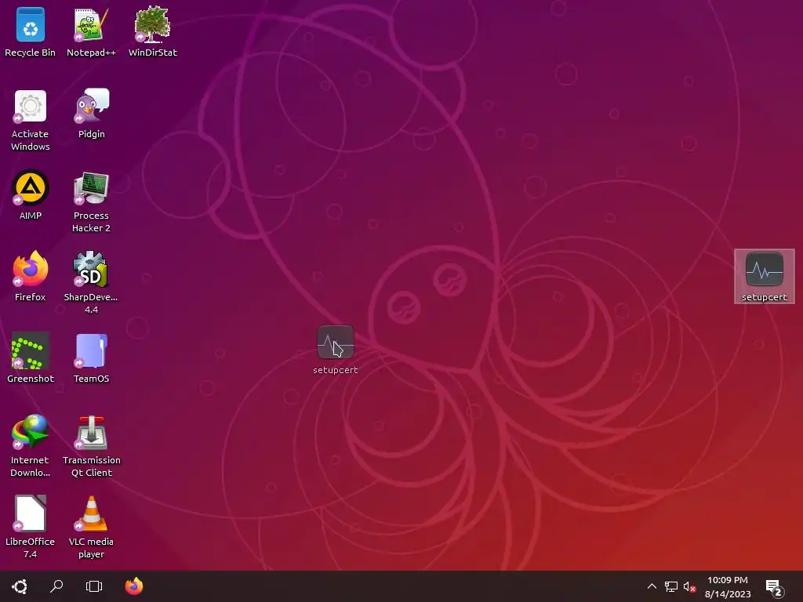Open the Start menu button
This screenshot has height=602, width=803.
point(20,586)
